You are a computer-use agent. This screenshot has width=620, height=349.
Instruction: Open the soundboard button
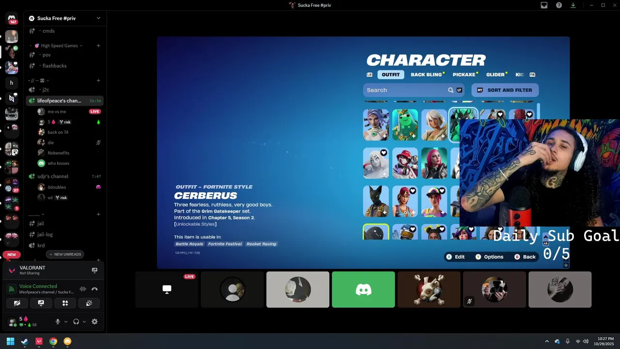tap(89, 303)
